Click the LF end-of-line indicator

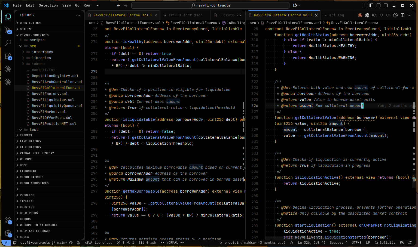pyautogui.click(x=368, y=243)
